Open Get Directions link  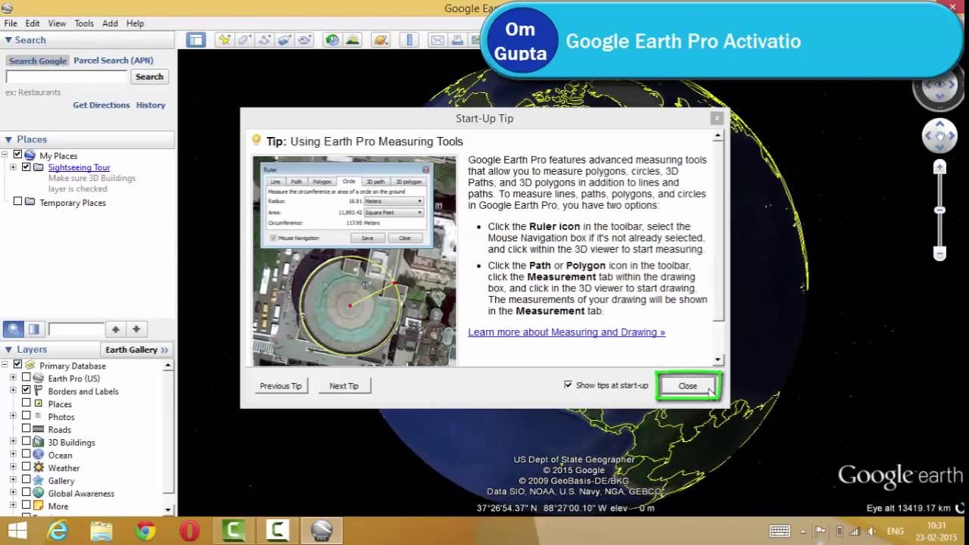click(101, 105)
